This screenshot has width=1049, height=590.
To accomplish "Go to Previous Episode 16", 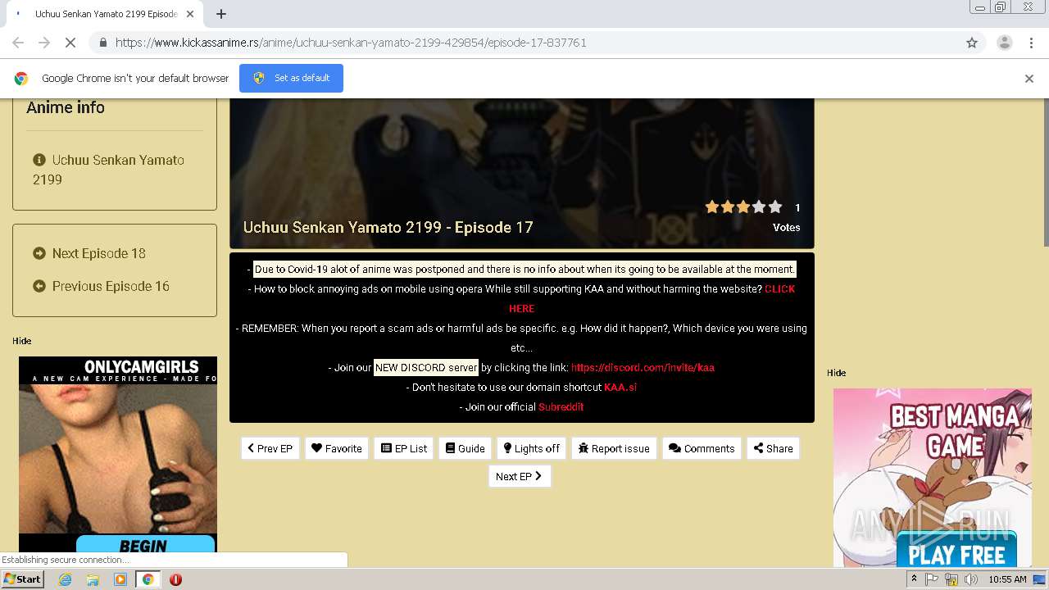I will [x=101, y=286].
